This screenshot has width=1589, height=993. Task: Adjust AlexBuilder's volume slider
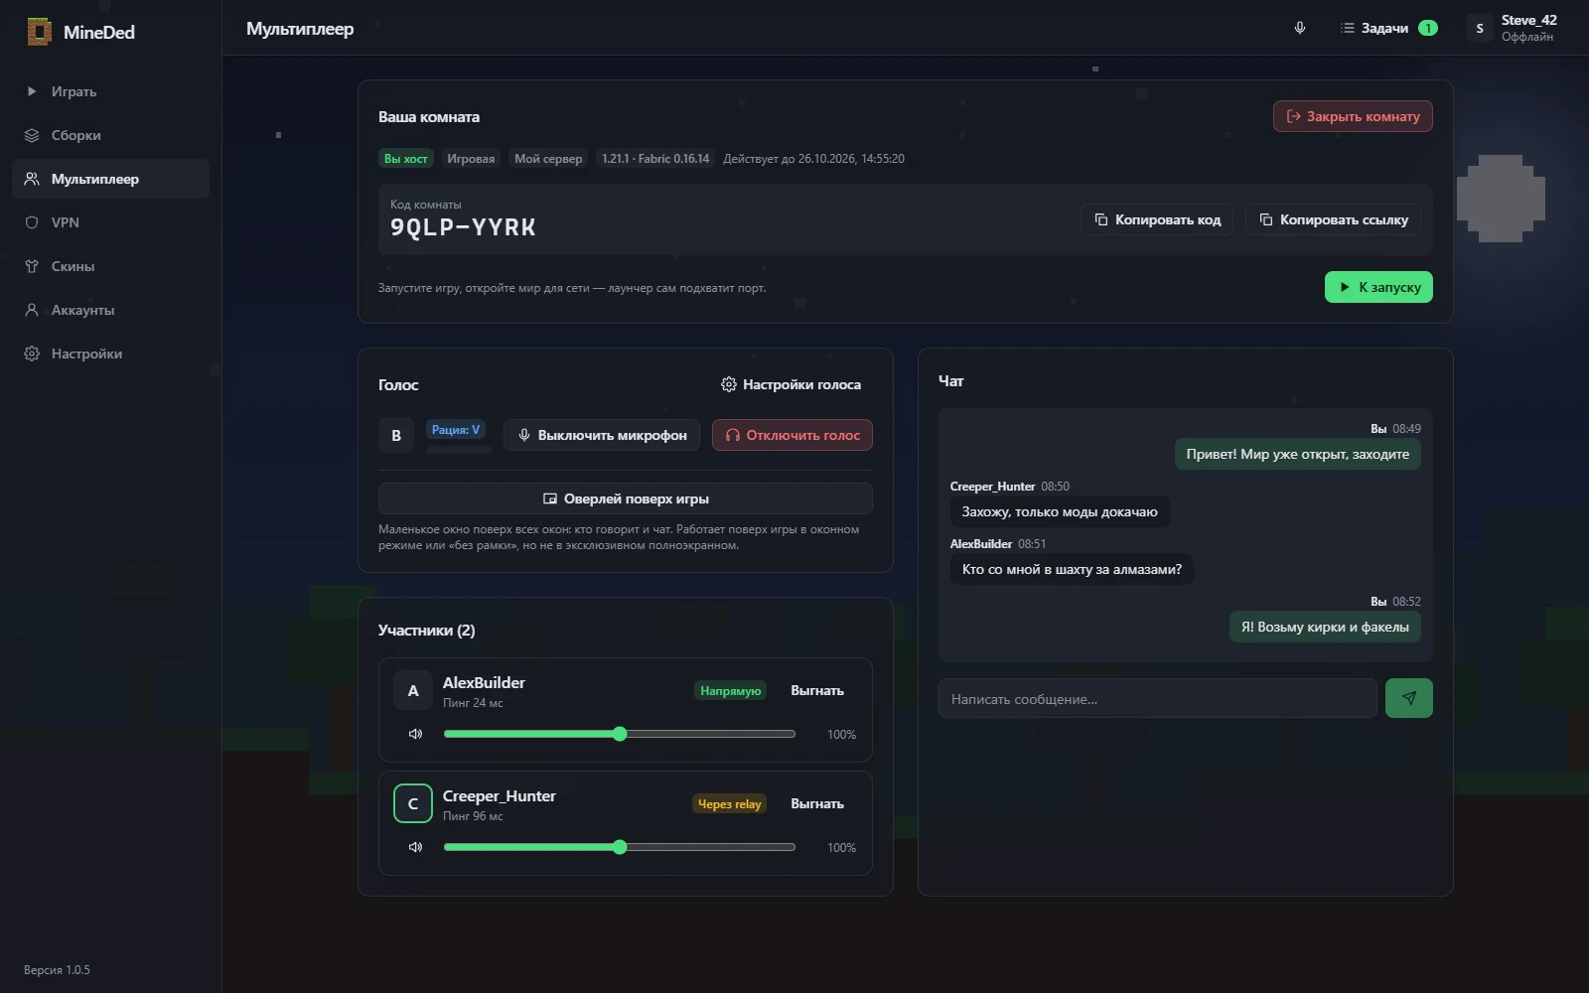point(620,734)
